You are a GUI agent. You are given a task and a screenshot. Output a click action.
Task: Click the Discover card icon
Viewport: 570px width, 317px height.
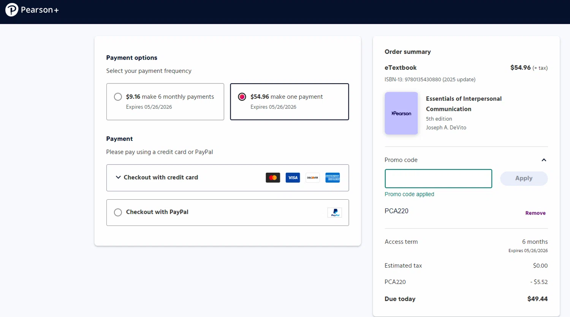(313, 178)
